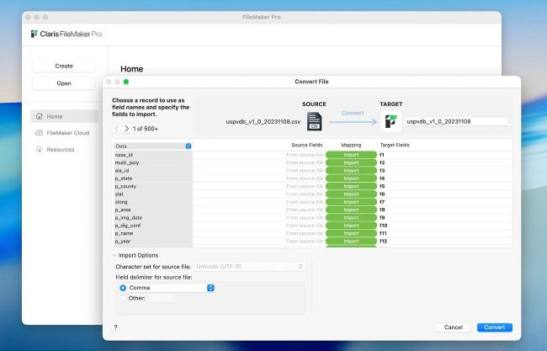Click target field f1

pyautogui.click(x=382, y=155)
